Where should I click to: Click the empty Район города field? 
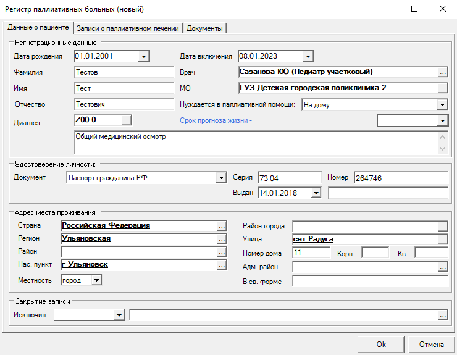(x=366, y=226)
